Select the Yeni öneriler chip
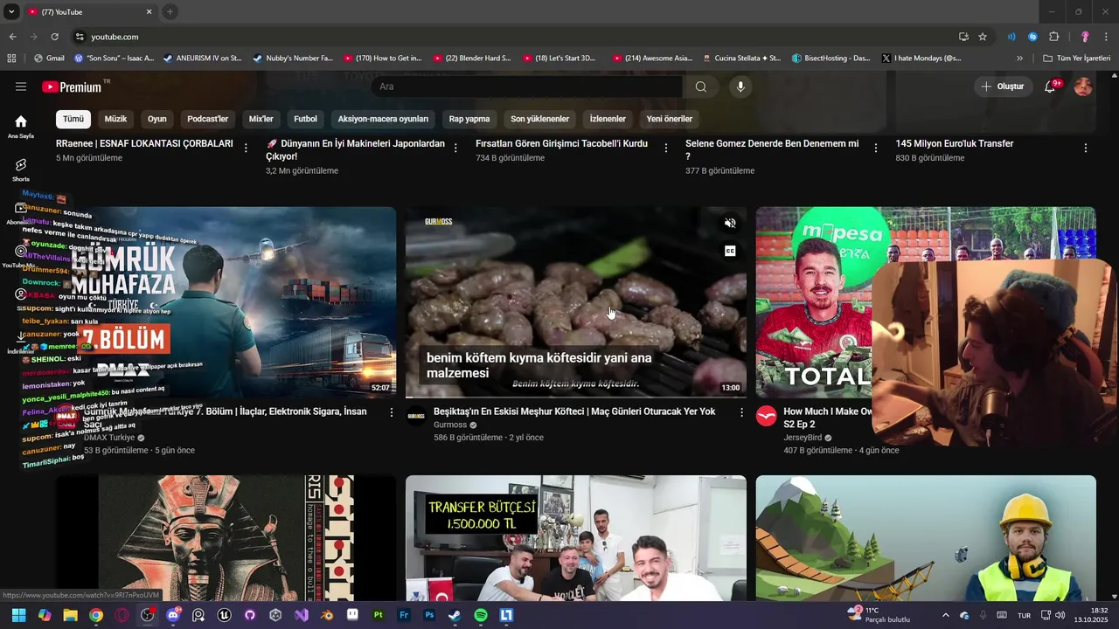This screenshot has height=629, width=1119. coord(670,119)
